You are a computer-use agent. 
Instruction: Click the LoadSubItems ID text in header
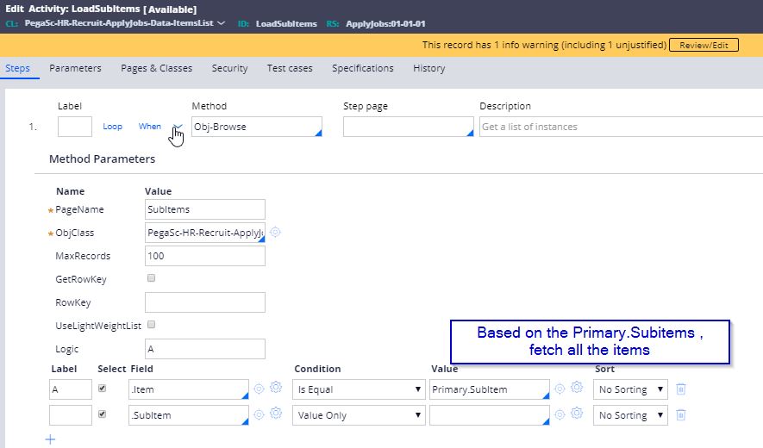286,23
